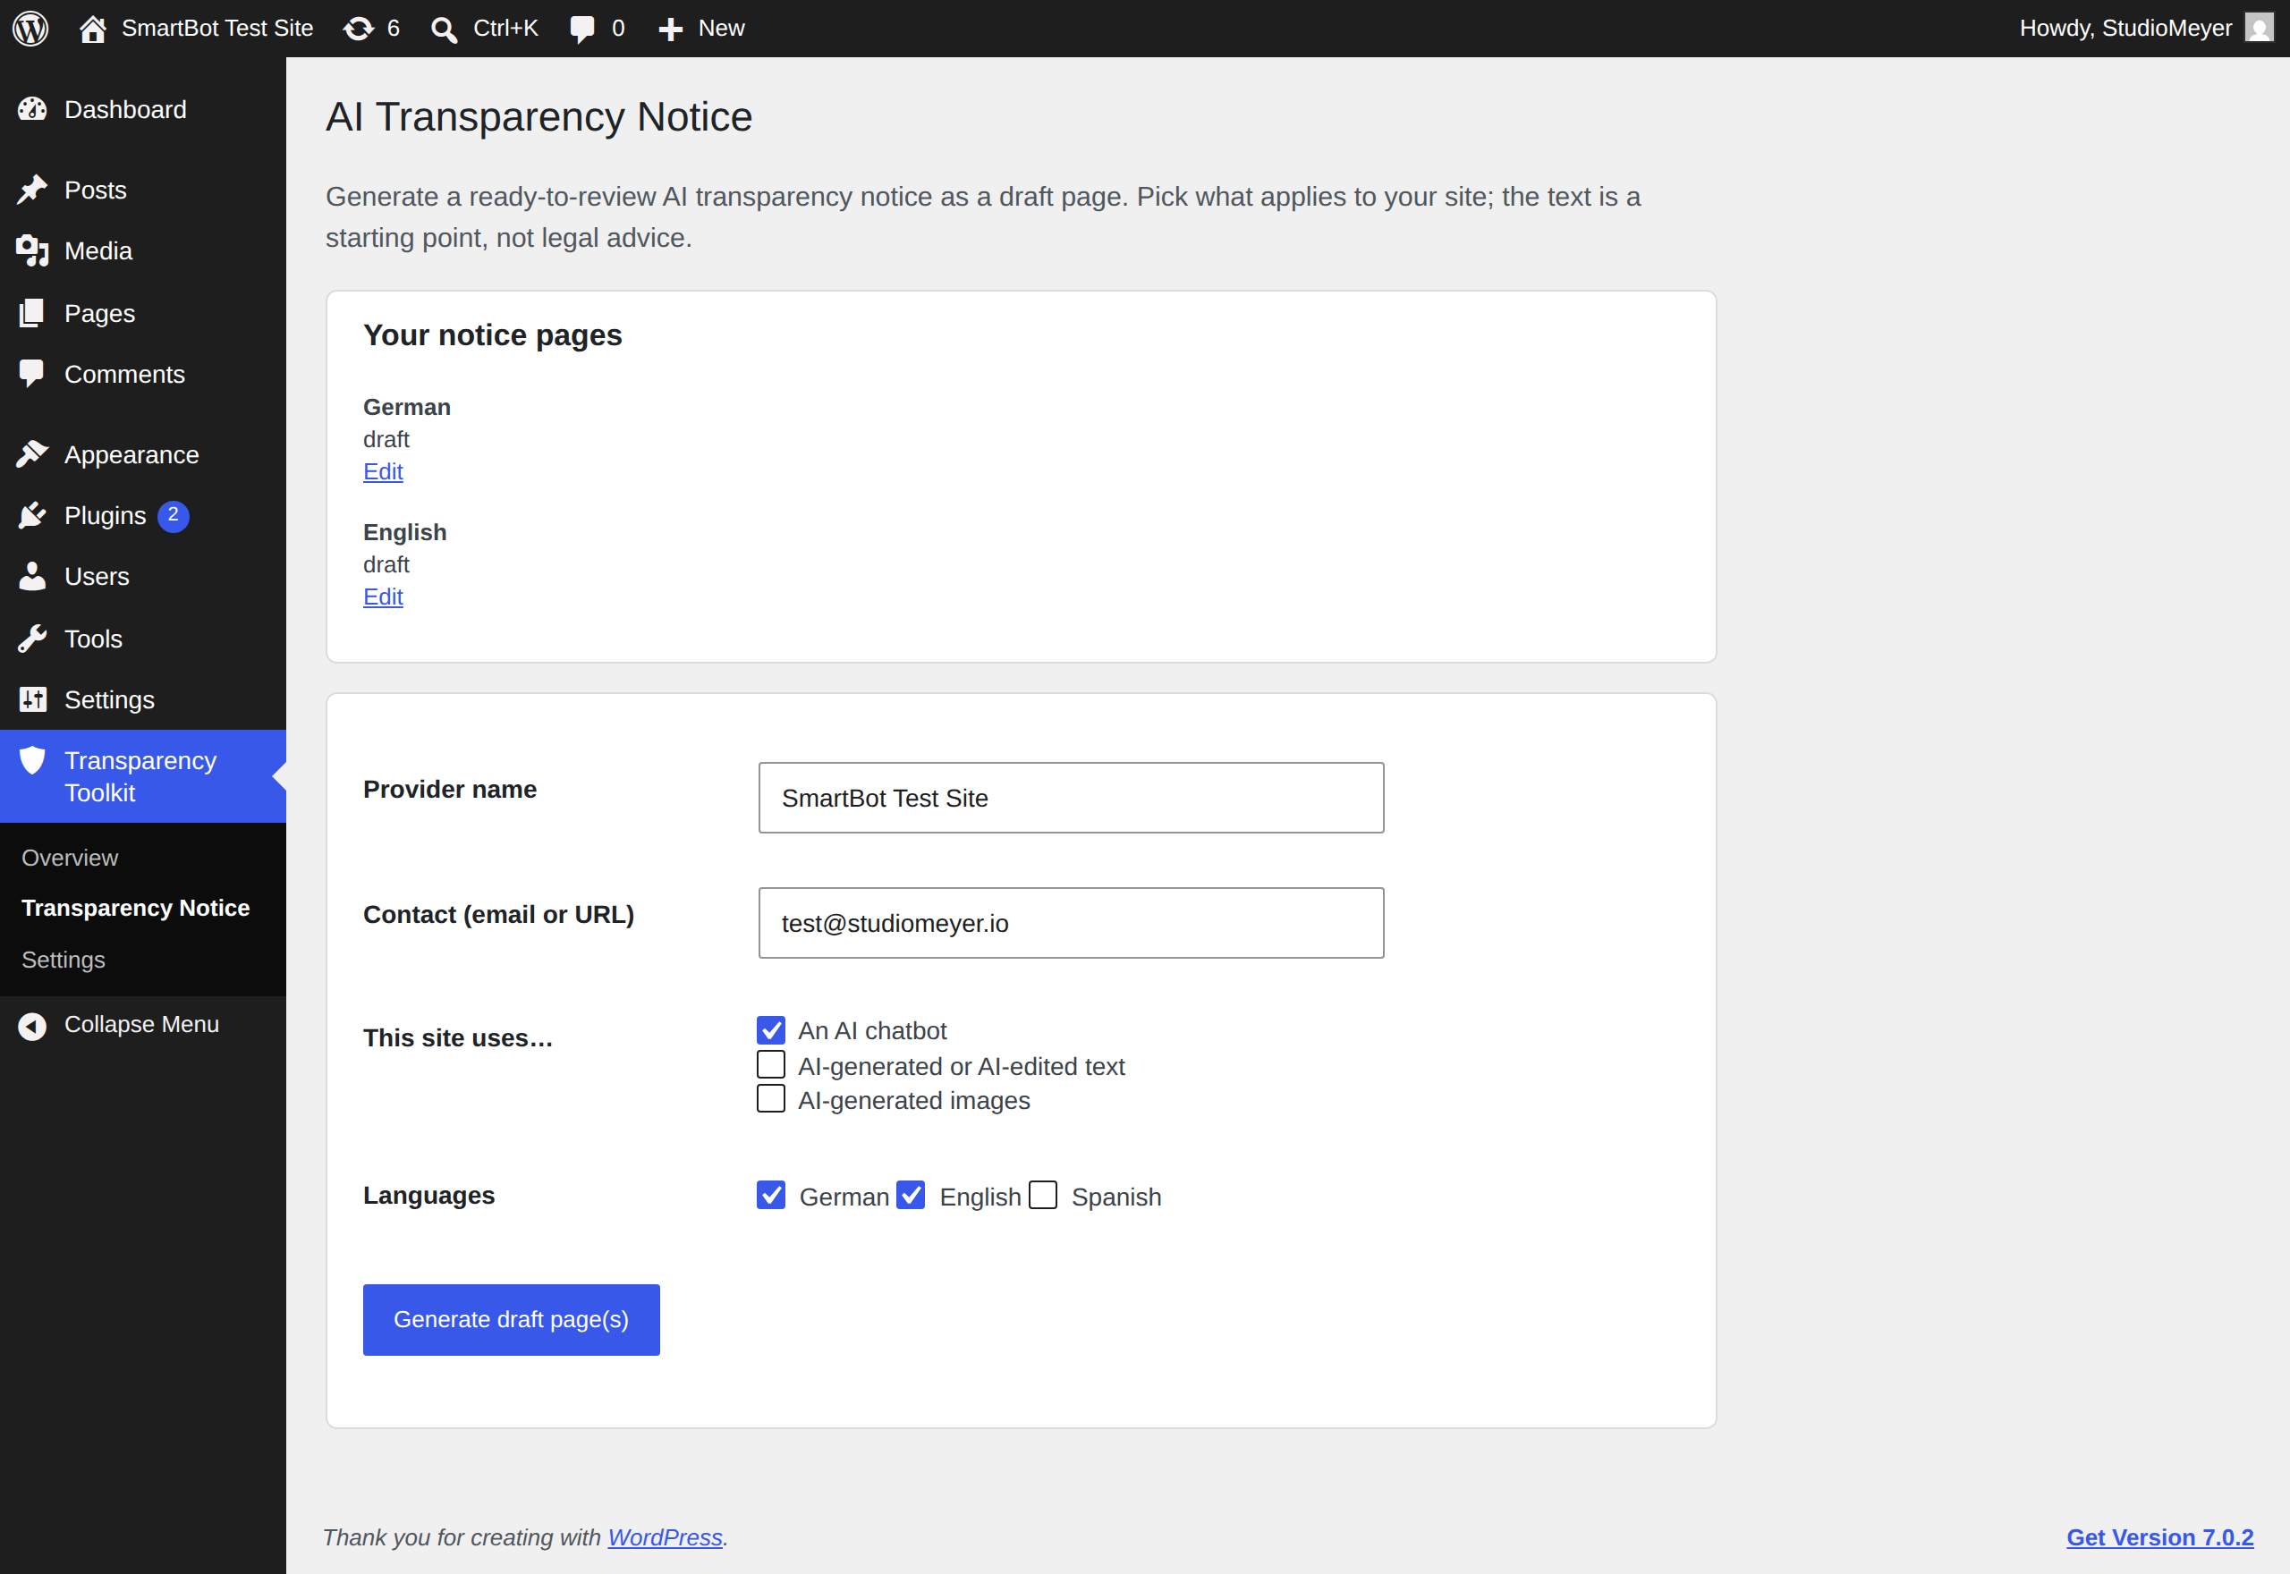Viewport: 2290px width, 1574px height.
Task: Click the Get Version 7.0.2 link
Action: point(2159,1537)
